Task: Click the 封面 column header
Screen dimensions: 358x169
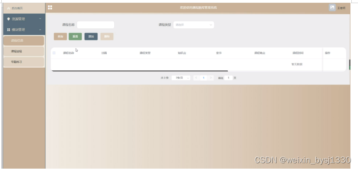Action: [104, 53]
